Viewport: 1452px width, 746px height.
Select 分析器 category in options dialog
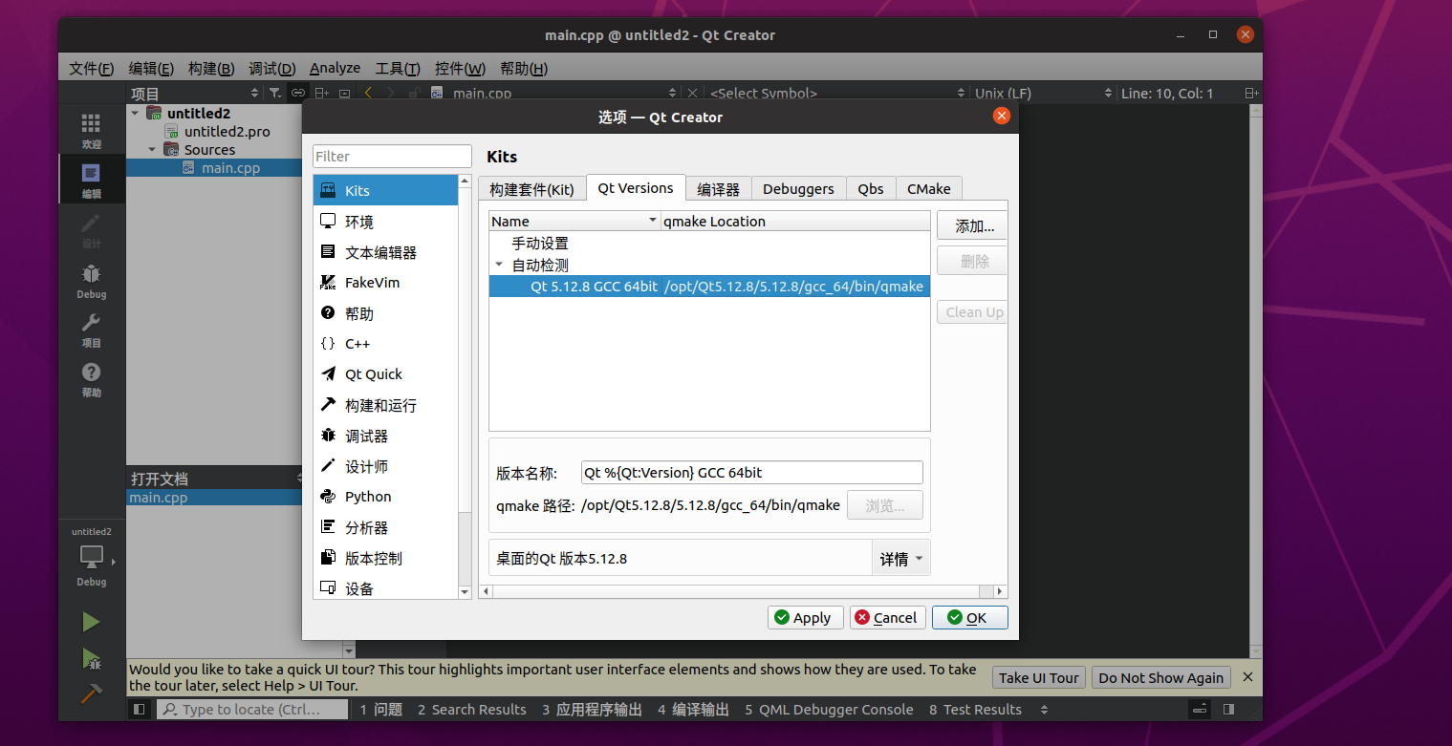pos(385,527)
